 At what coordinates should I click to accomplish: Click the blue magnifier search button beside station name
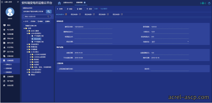coord(49,11)
